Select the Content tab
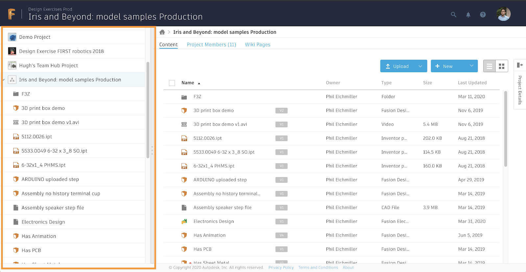This screenshot has height=272, width=526. click(168, 45)
